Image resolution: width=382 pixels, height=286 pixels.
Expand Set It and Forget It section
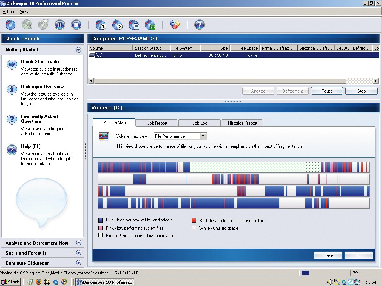click(78, 253)
